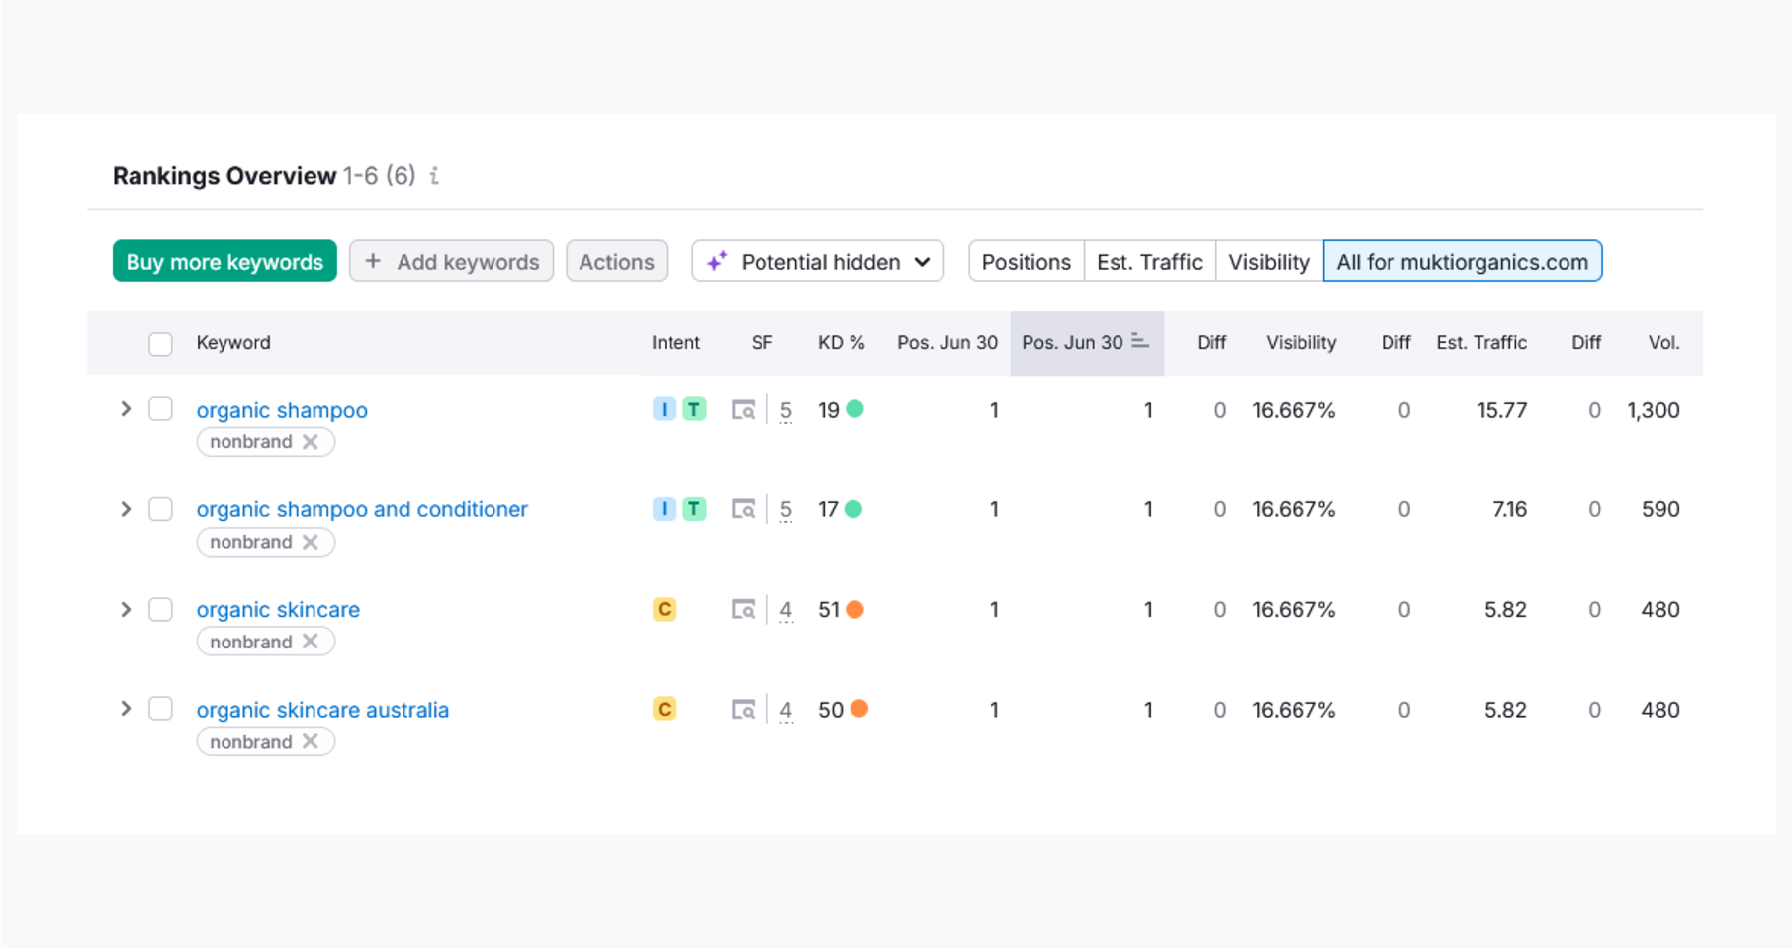Click SF count 4 for organic skincare
Viewport: 1792px width, 948px height.
[x=786, y=610]
